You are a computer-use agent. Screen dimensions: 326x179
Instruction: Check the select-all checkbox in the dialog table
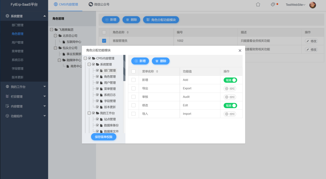pos(133,71)
